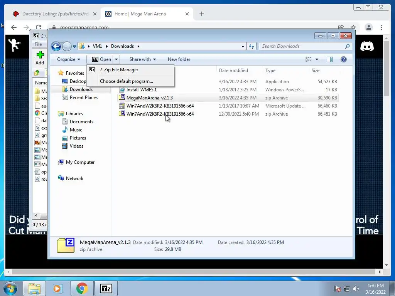Click large zip thumbnail in details pane

point(66,246)
